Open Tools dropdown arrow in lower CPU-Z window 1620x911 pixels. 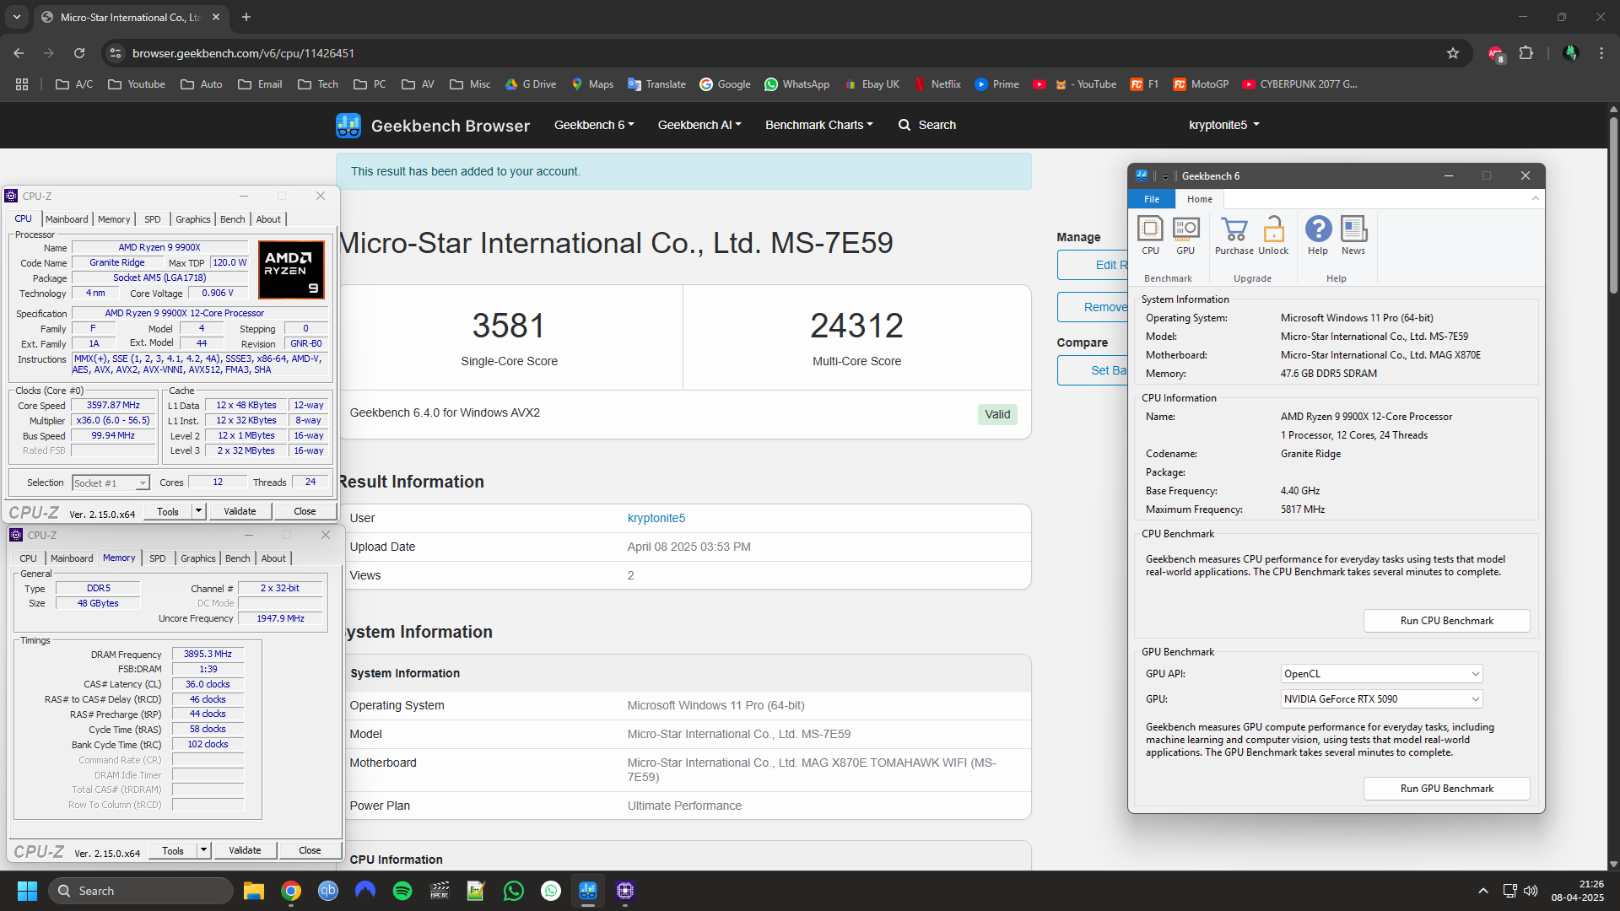pyautogui.click(x=203, y=850)
